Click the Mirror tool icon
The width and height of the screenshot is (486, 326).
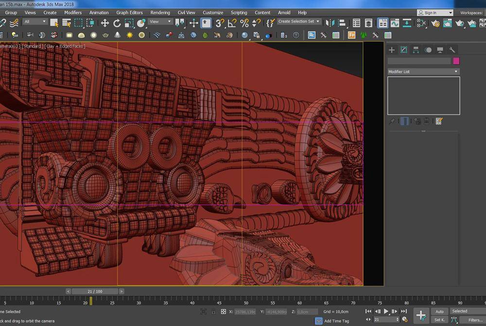330,23
